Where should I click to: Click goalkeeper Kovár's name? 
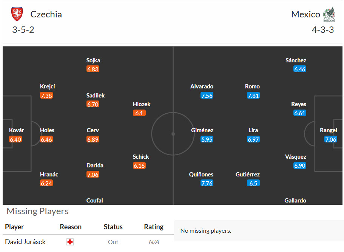coord(17,130)
